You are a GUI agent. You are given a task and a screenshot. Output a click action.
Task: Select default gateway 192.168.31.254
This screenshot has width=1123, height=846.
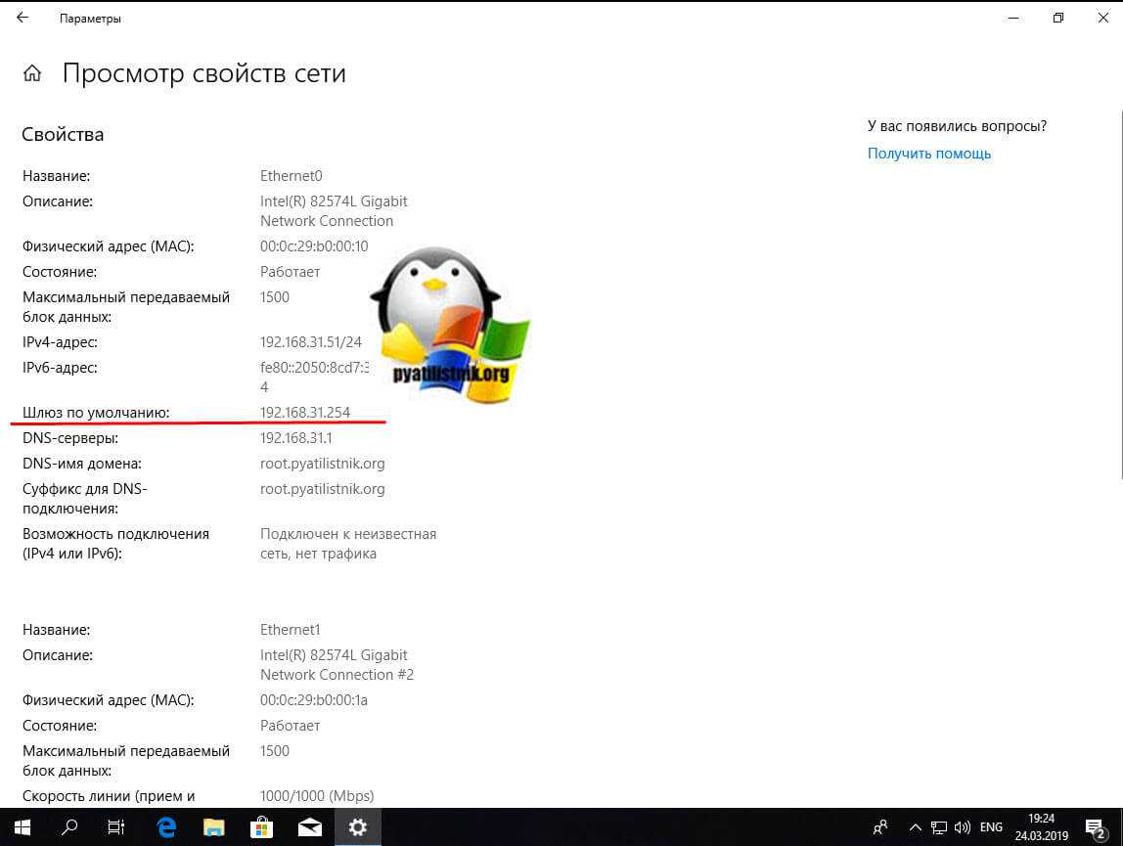coord(305,413)
